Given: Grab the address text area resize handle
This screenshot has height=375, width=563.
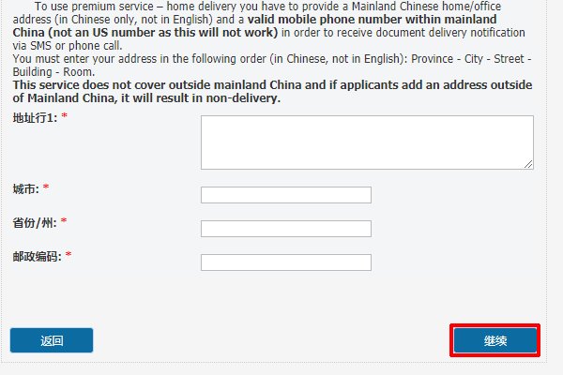Looking at the screenshot, I should 528,163.
